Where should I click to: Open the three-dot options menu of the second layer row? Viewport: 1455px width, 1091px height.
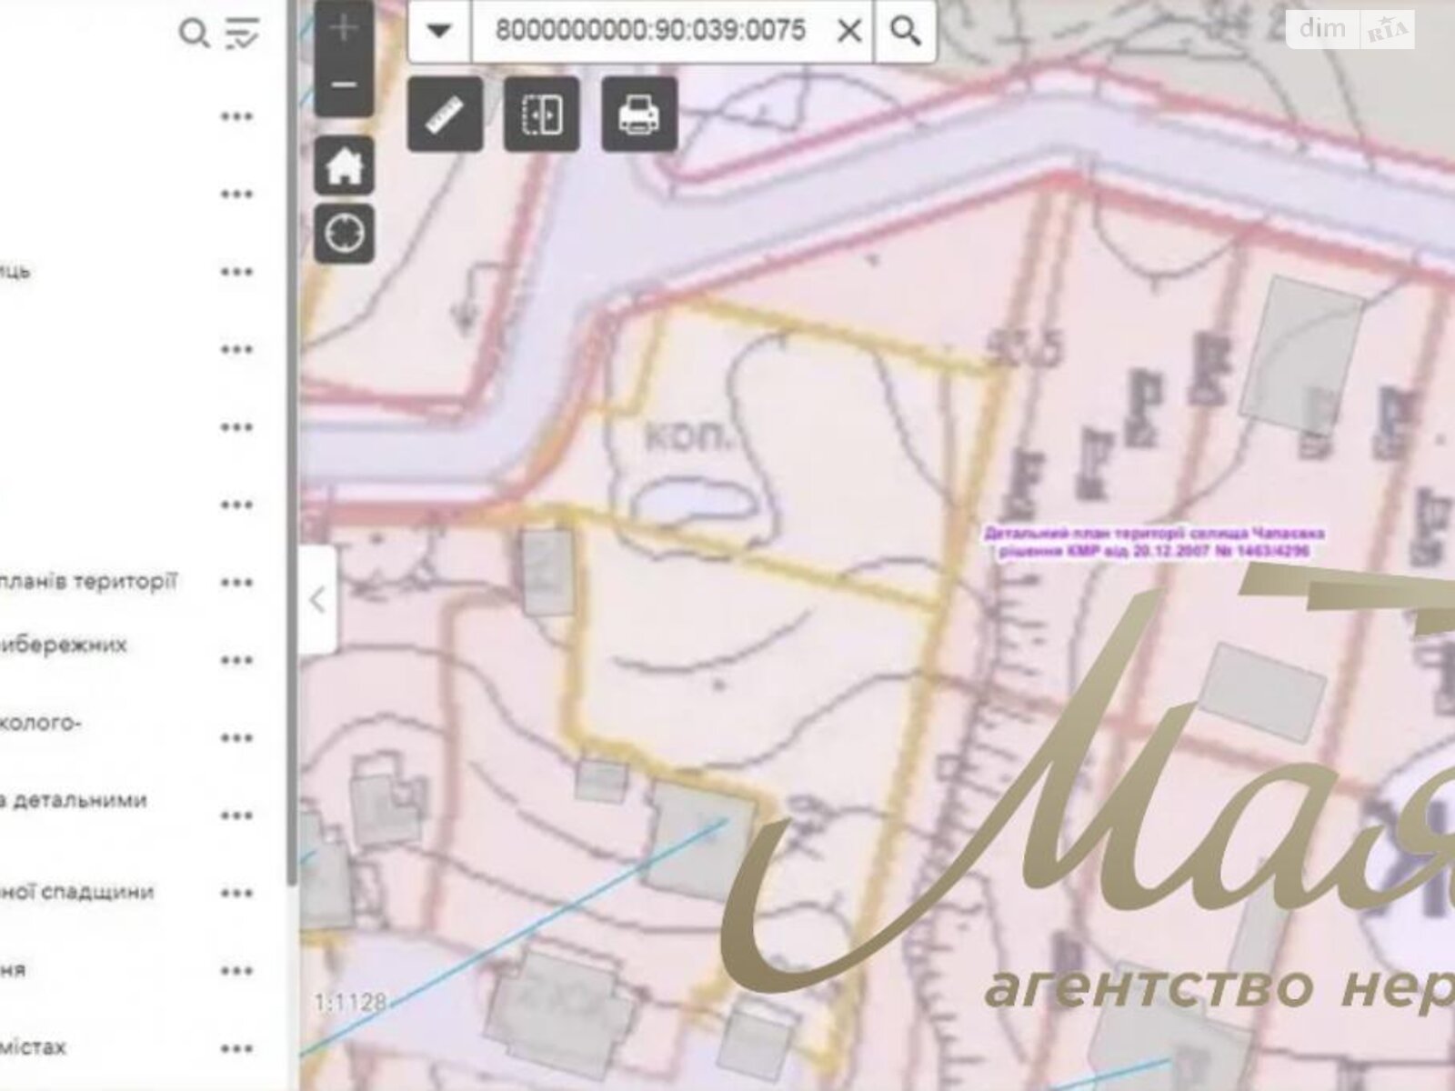[x=236, y=195]
